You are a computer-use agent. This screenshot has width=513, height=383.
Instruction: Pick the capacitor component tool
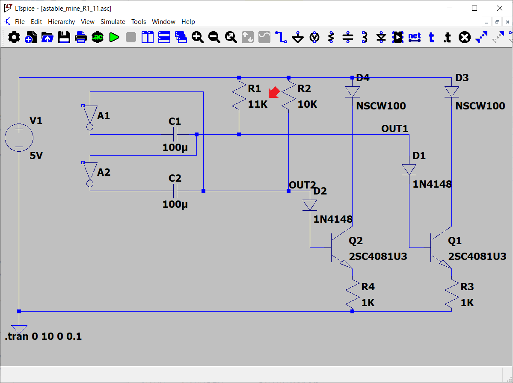coord(348,38)
